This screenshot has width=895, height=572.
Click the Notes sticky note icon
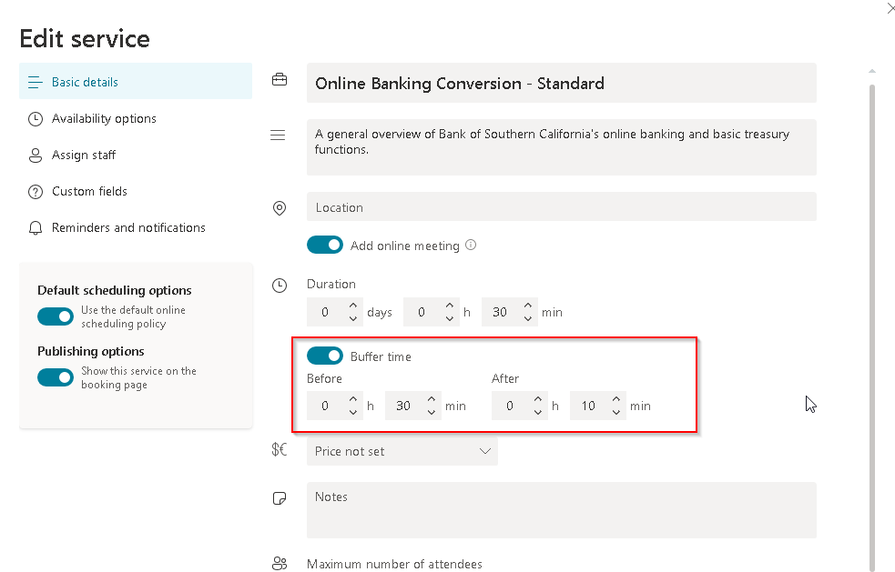click(x=280, y=498)
